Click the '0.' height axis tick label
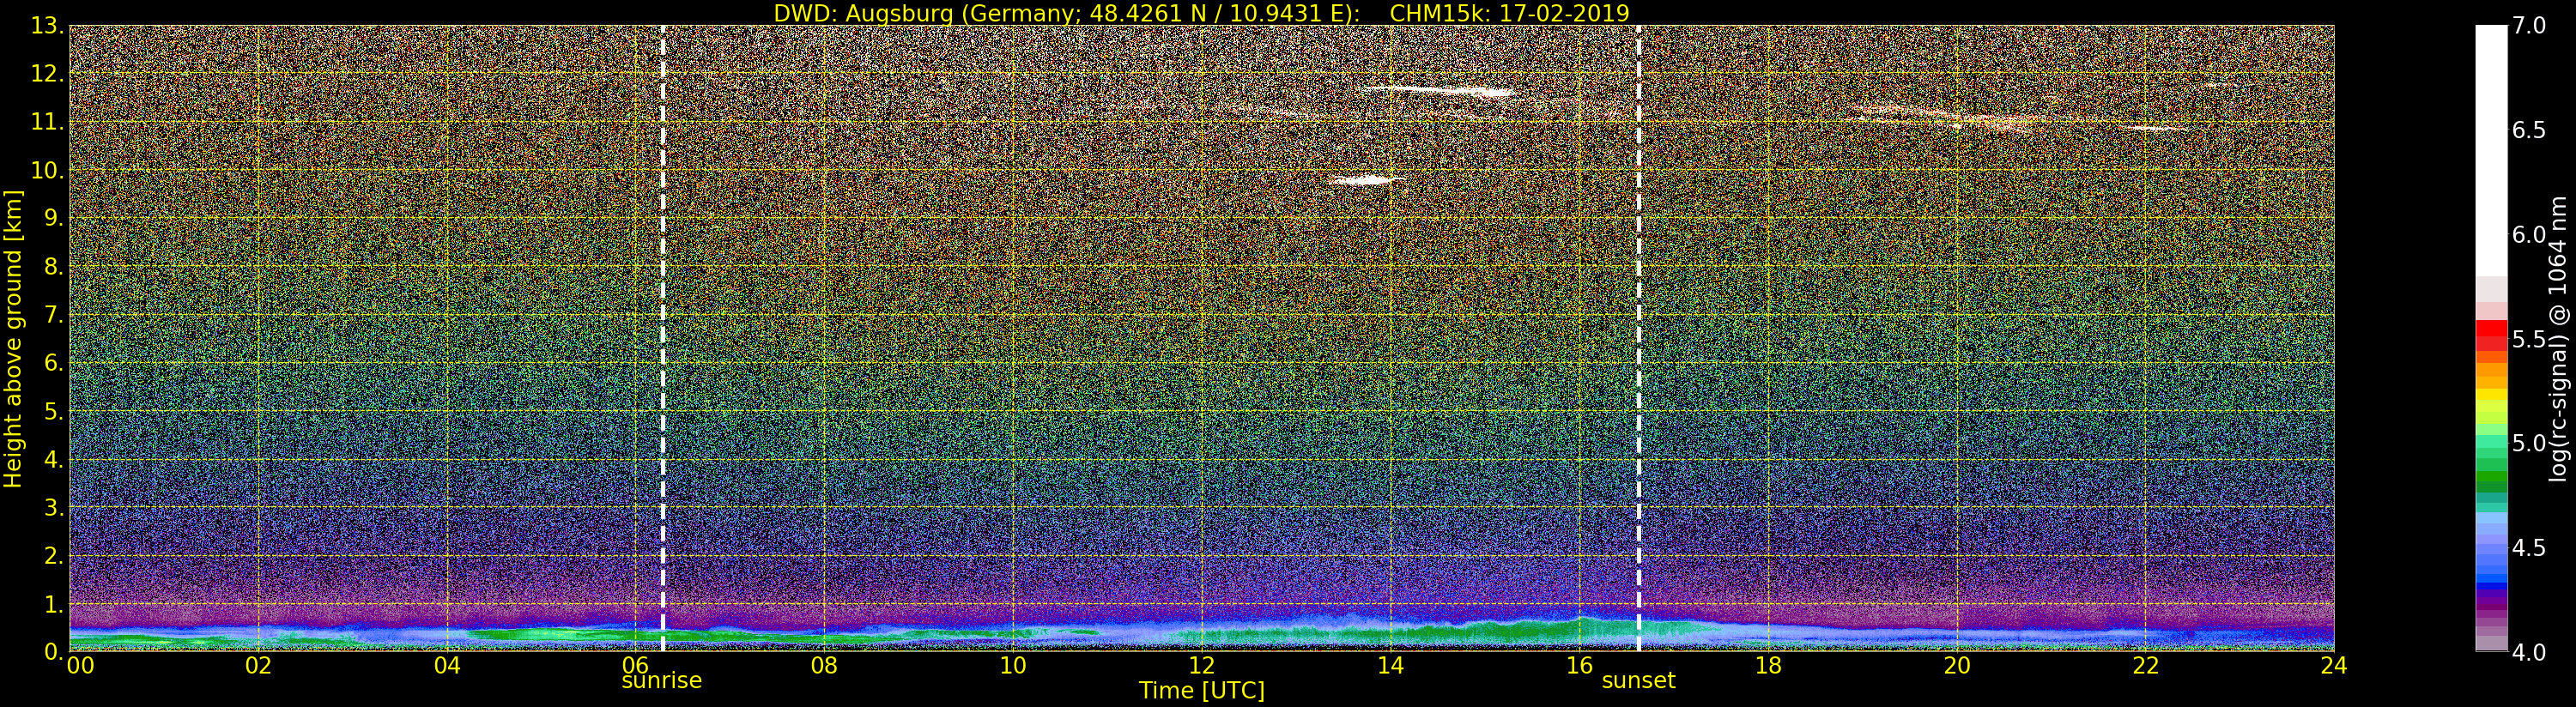2576x707 pixels. coord(53,651)
